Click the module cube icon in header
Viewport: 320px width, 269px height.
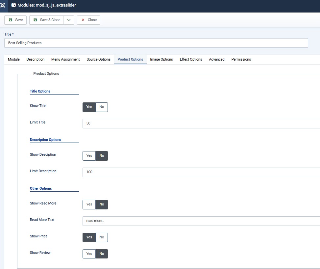(13, 5)
